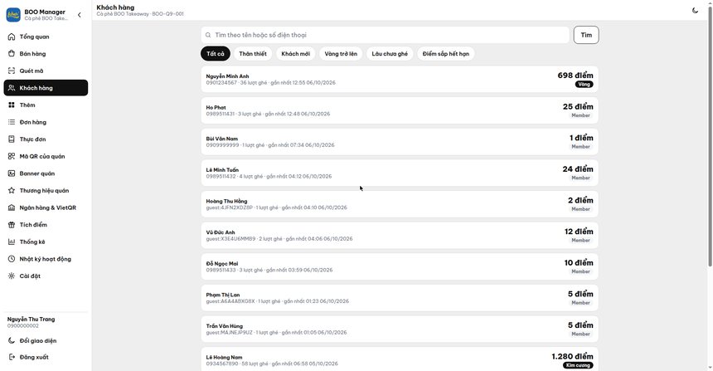713x371 pixels.
Task: Collapse the sidebar with chevron arrow
Action: click(79, 15)
